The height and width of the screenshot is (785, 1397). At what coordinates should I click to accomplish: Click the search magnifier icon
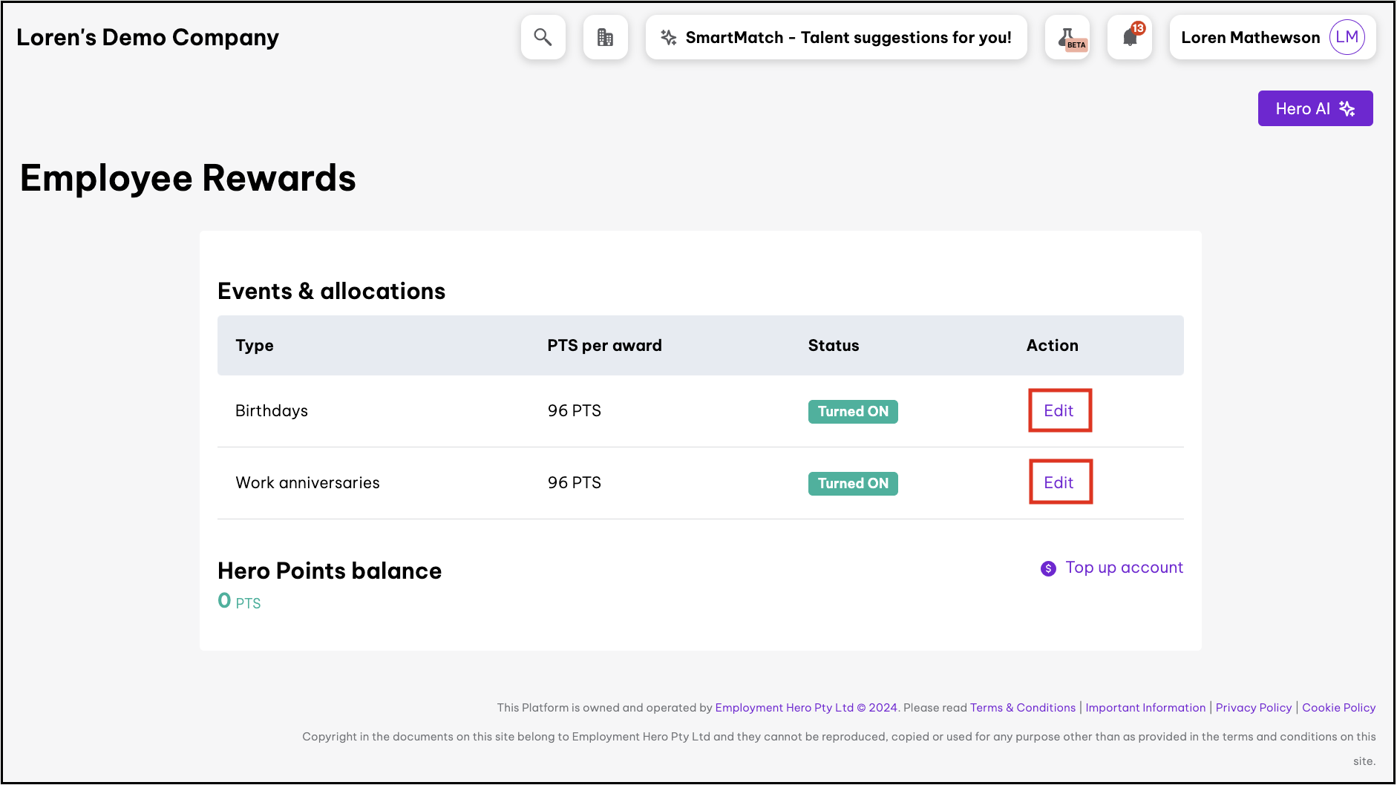pyautogui.click(x=543, y=37)
